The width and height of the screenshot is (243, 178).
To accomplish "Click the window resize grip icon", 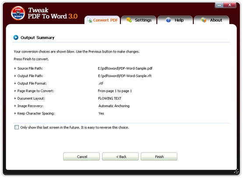I will 236,171.
